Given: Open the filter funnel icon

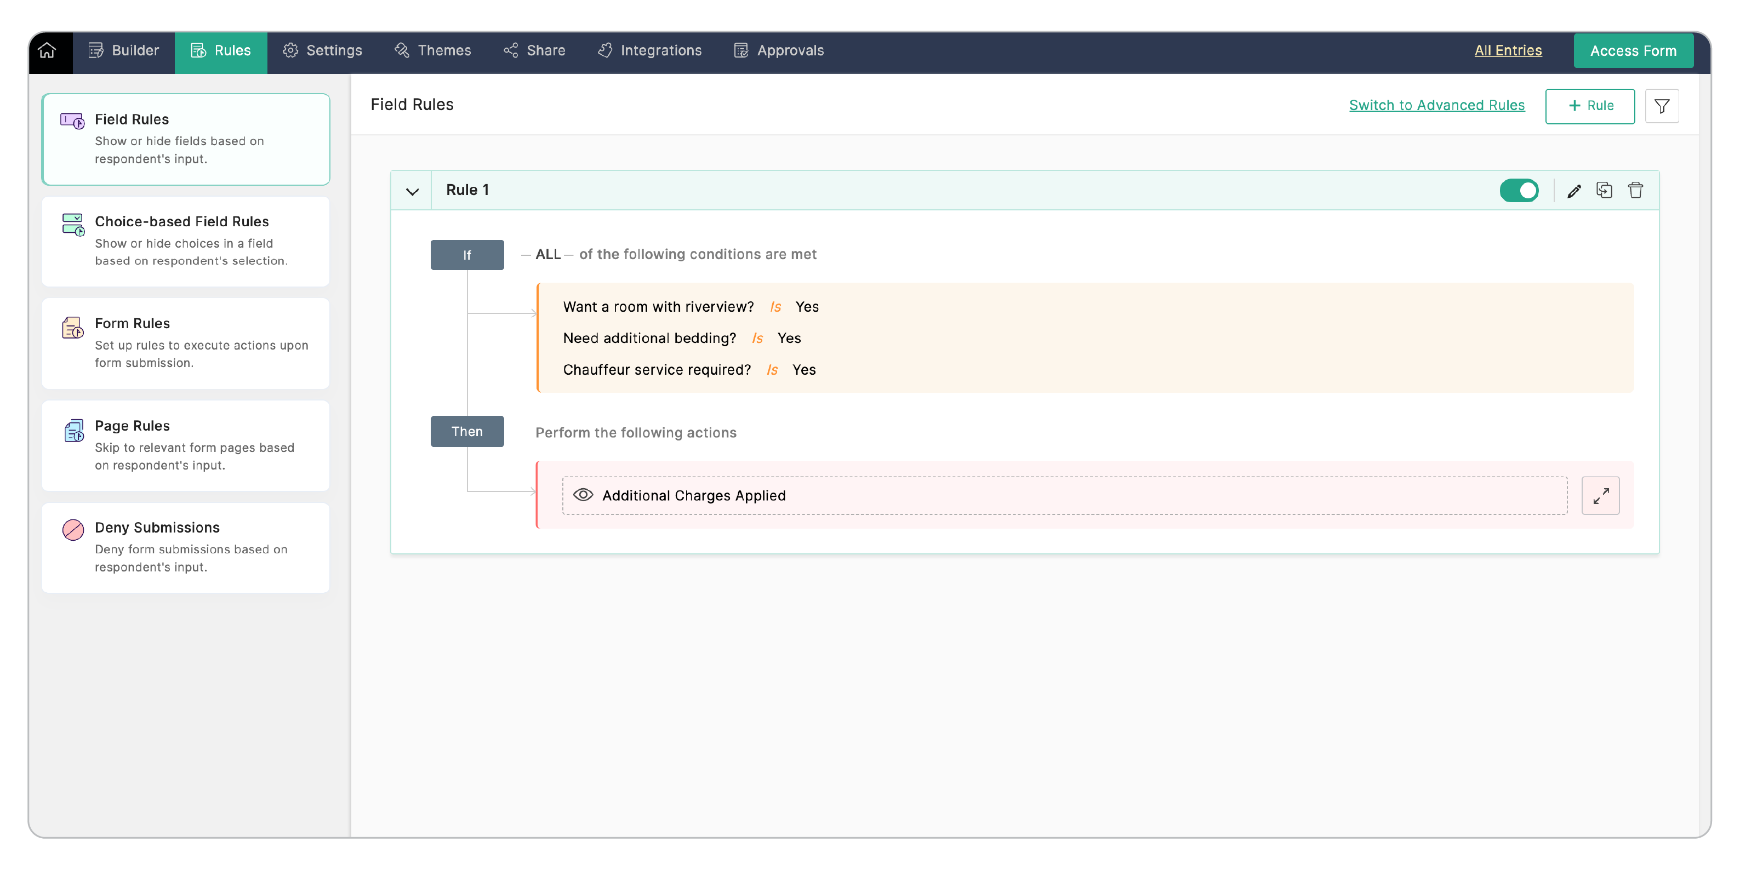Looking at the screenshot, I should (1662, 106).
